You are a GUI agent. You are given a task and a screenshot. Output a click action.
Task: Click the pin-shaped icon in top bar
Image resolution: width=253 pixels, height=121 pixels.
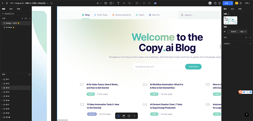[x=219, y=3]
